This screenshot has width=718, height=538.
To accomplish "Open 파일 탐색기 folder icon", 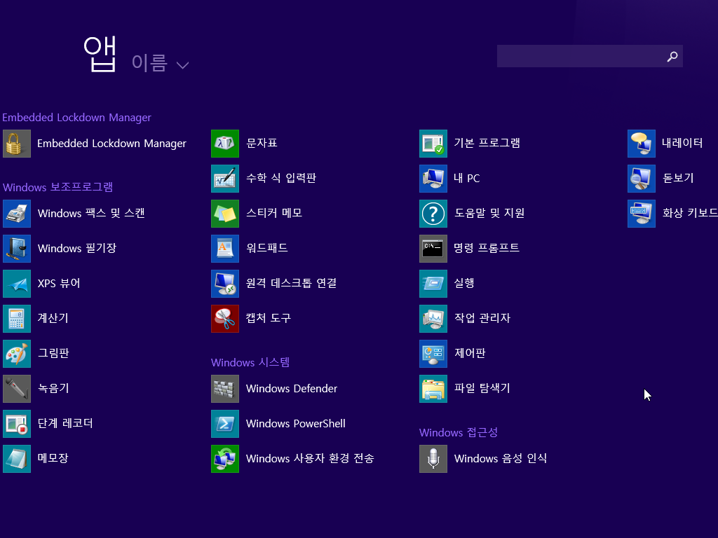I will point(433,388).
